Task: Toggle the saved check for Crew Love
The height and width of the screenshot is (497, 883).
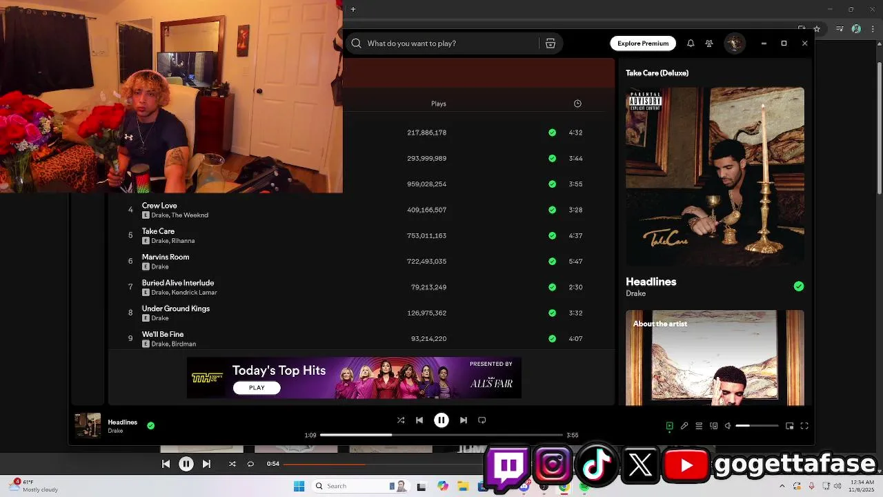Action: [552, 210]
